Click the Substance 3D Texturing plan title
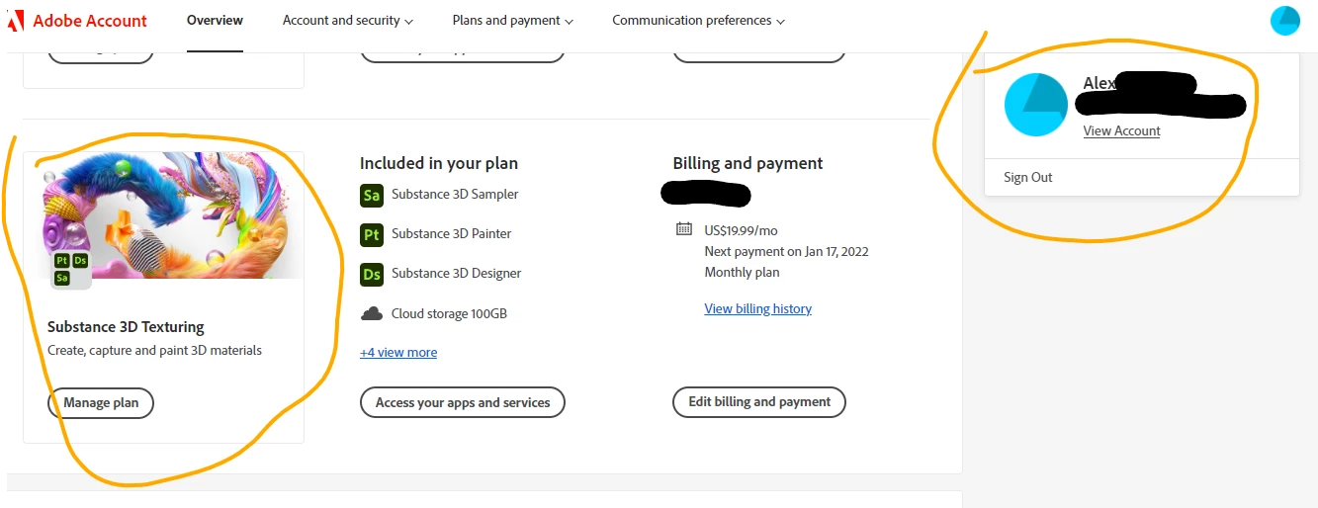 (126, 327)
